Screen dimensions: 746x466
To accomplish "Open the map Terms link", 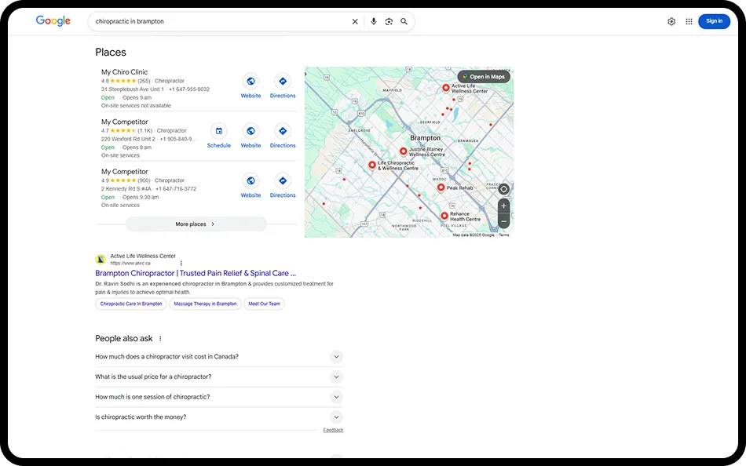I will [504, 235].
